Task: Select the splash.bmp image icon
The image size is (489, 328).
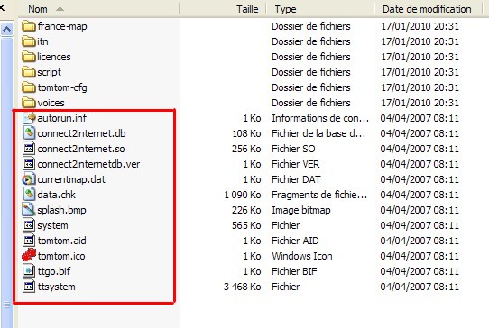Action: click(29, 209)
